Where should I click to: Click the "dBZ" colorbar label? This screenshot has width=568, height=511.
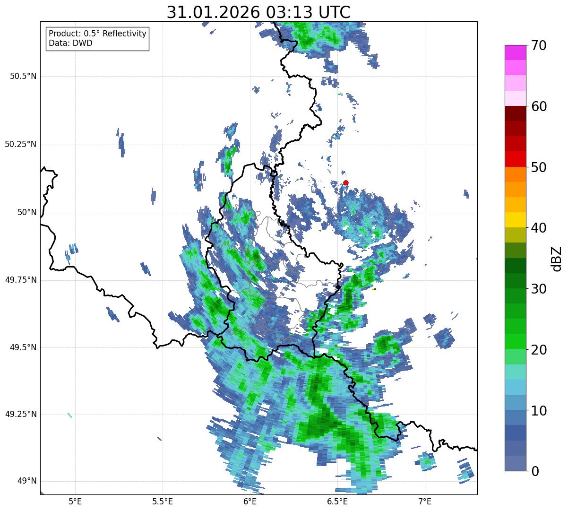(557, 258)
